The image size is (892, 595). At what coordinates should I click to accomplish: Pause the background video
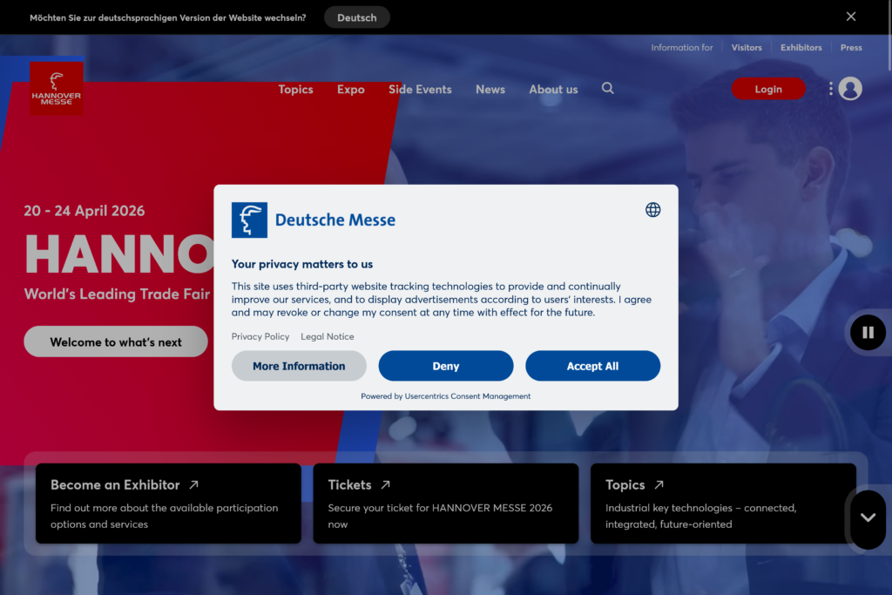click(x=868, y=332)
